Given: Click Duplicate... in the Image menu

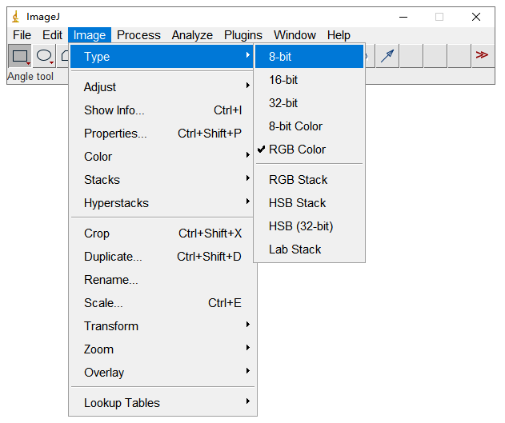Looking at the screenshot, I should point(113,257).
